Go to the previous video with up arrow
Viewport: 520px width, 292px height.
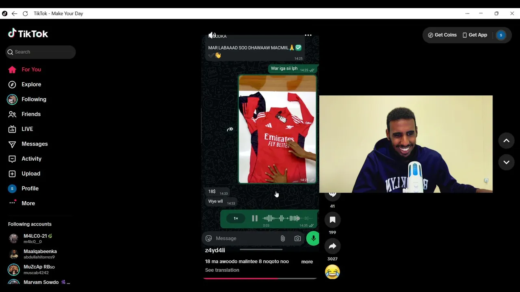click(506, 141)
